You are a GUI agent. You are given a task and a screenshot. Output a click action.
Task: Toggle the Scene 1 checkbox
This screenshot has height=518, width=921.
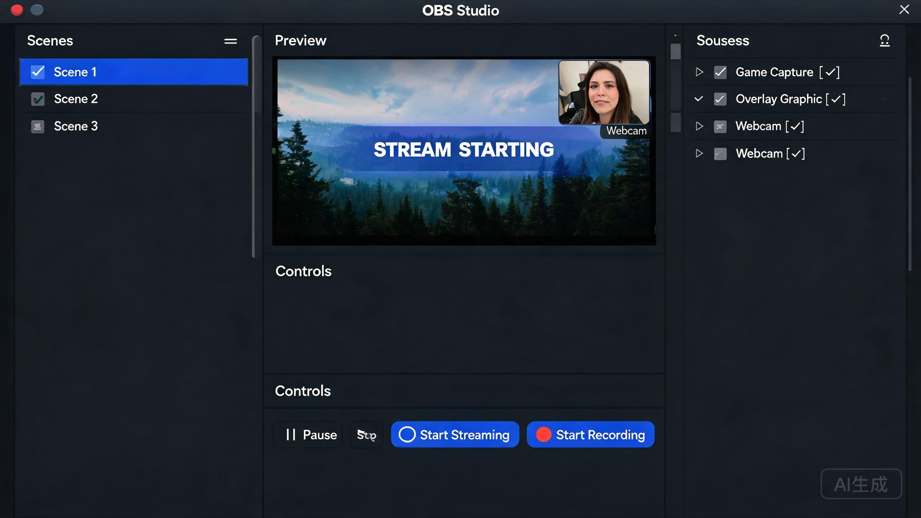(x=38, y=72)
